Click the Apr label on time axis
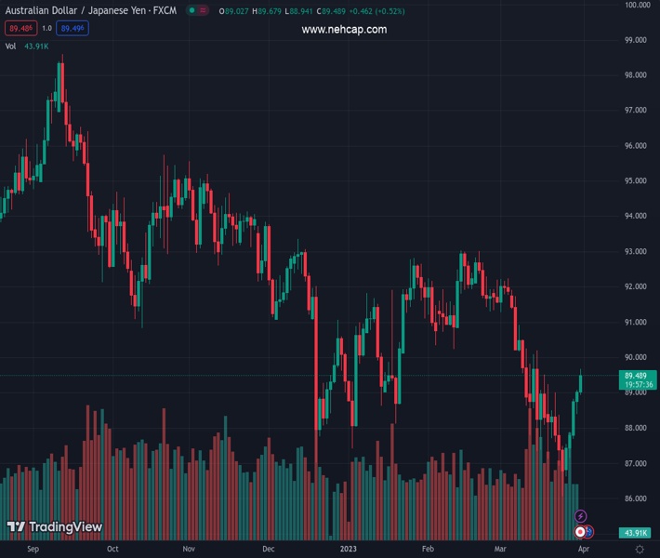The image size is (660, 558). click(x=584, y=550)
